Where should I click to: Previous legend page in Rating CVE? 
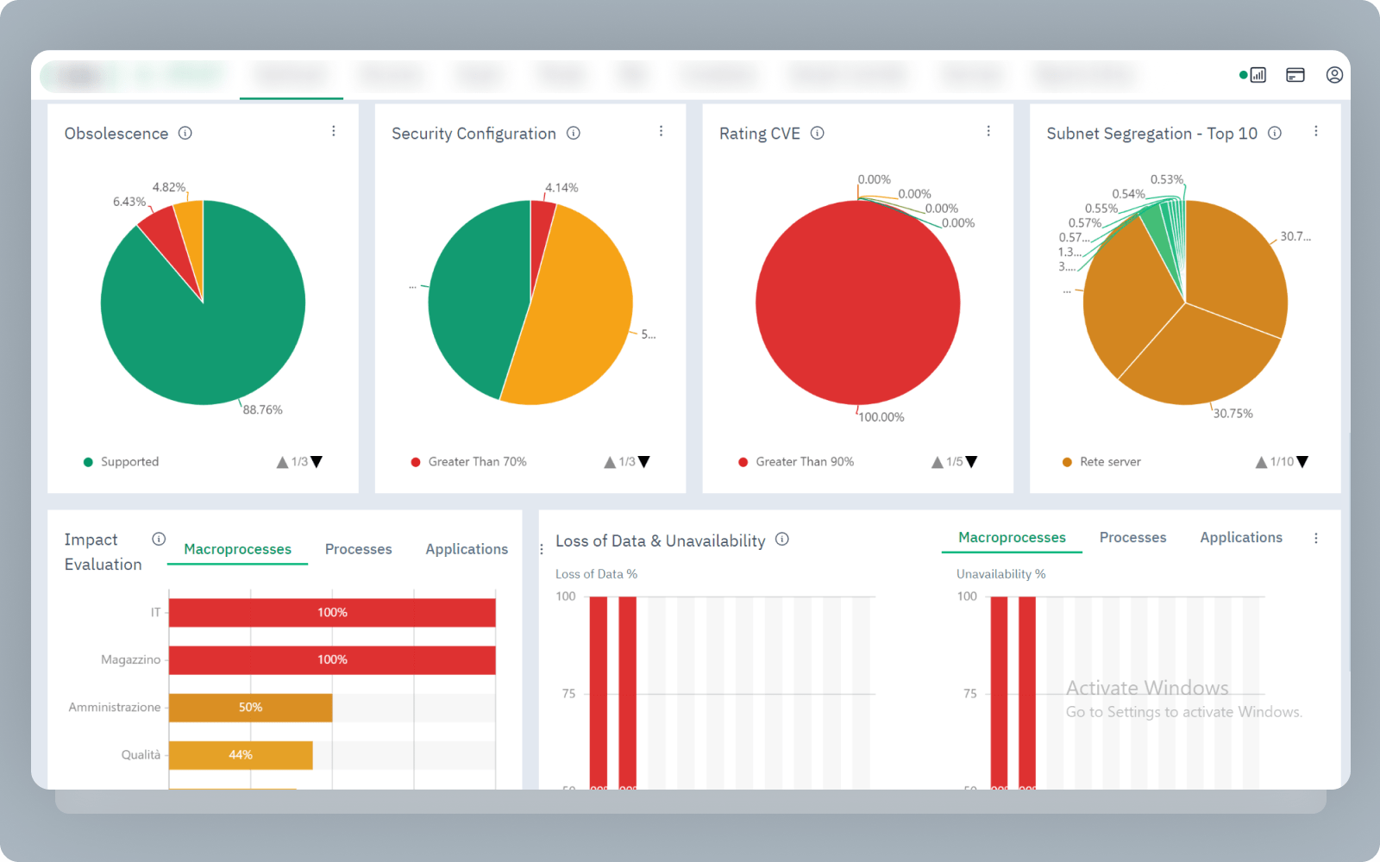click(938, 462)
